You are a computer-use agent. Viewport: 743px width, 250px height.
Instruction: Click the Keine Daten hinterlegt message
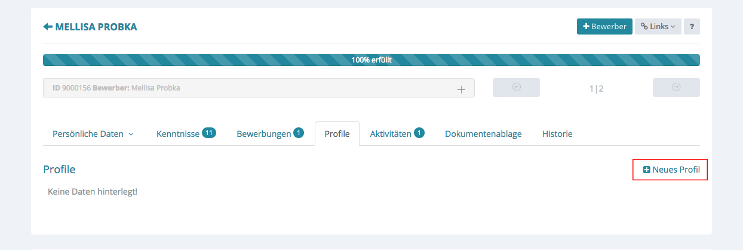pos(92,192)
